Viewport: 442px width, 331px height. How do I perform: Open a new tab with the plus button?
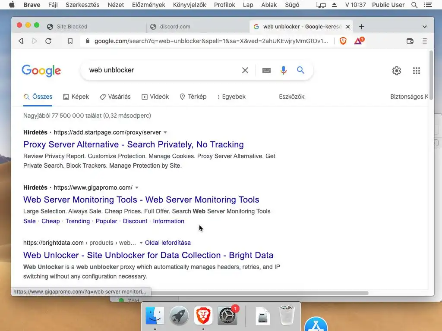coord(362,27)
